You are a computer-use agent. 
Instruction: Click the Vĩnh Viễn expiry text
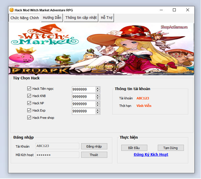(x=144, y=106)
